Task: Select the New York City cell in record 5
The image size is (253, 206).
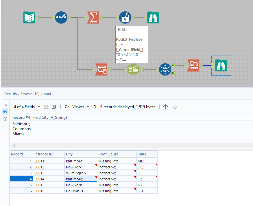Action: click(81, 185)
